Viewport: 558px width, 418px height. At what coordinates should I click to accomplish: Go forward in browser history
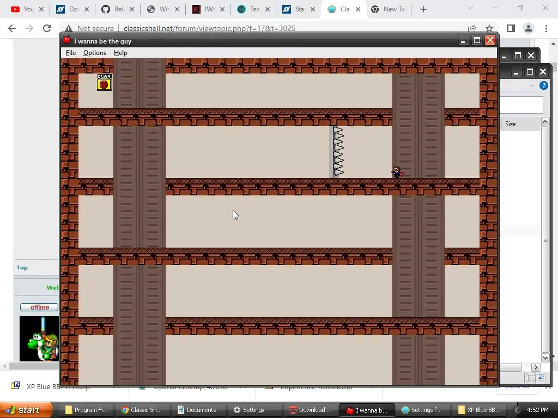click(29, 28)
